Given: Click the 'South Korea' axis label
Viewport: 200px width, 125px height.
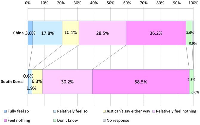Looking at the screenshot, I should (12, 81).
